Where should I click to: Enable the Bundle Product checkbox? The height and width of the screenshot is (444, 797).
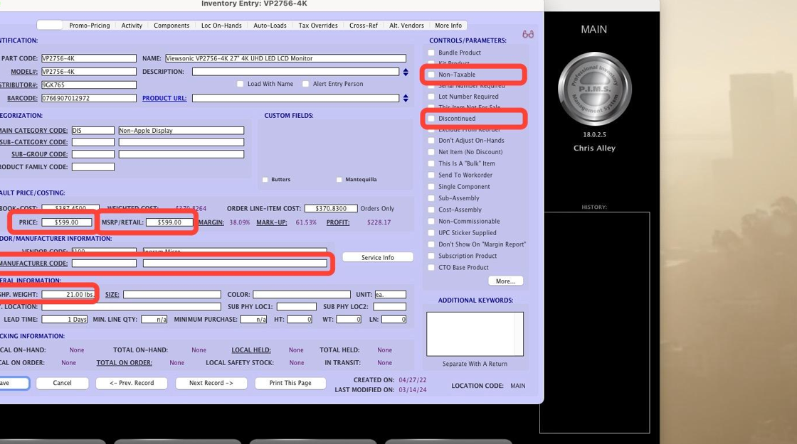pyautogui.click(x=431, y=53)
